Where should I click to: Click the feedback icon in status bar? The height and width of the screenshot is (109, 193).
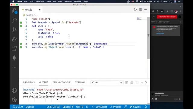pyautogui.click(x=126, y=107)
